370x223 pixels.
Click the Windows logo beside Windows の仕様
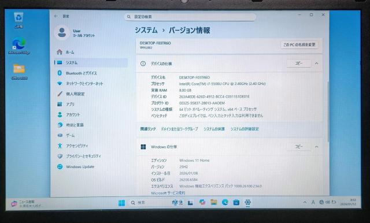pos(143,147)
